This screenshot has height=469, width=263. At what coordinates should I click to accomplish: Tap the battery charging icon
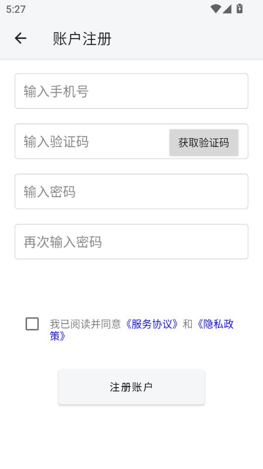pyautogui.click(x=239, y=9)
